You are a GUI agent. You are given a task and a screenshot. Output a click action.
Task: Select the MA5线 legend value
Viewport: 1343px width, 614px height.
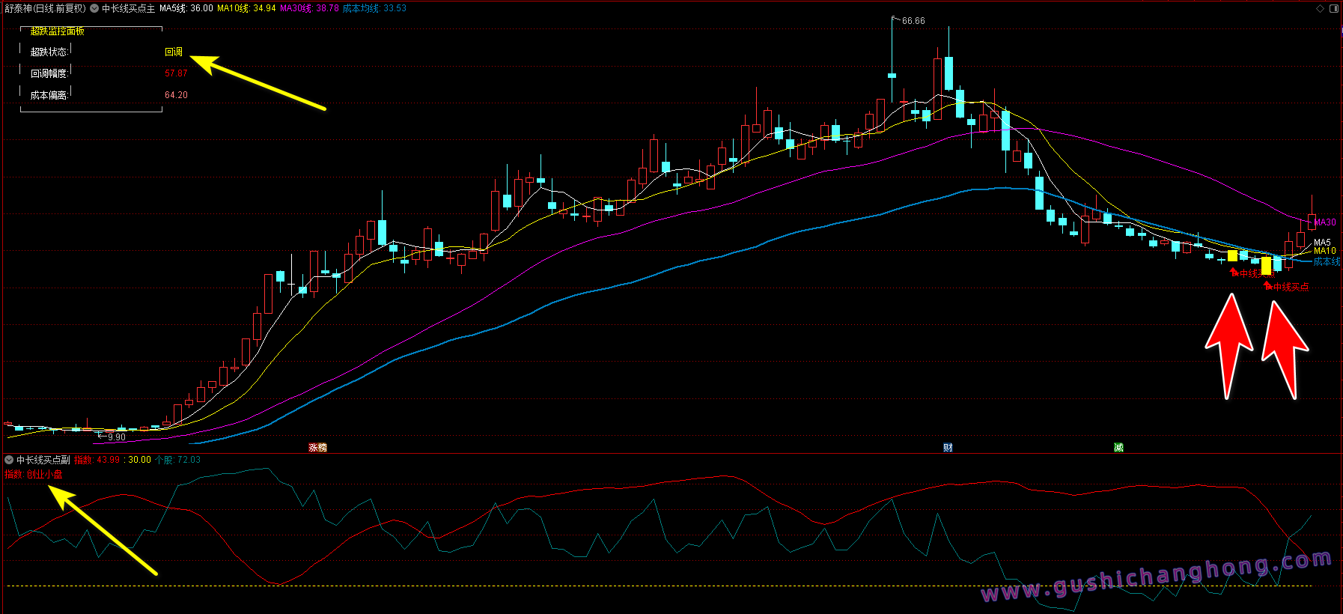[186, 8]
